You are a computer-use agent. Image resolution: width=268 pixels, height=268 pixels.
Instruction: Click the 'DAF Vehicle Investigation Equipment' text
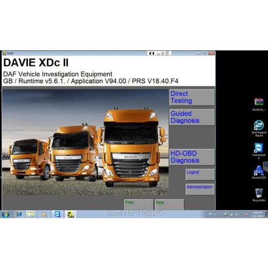[58, 74]
